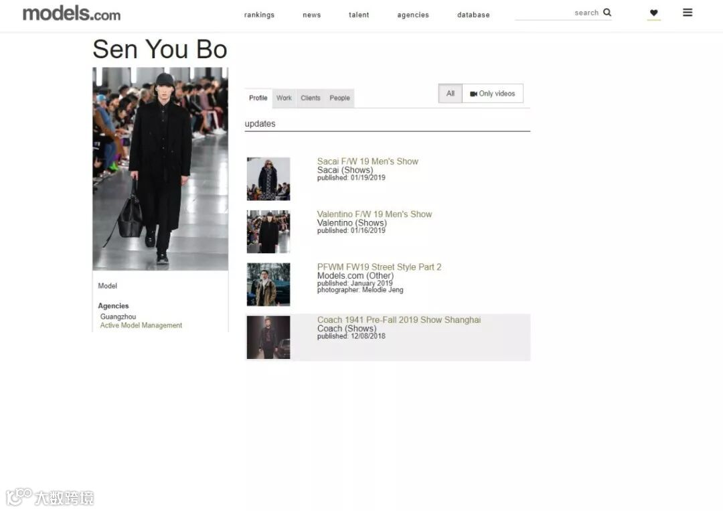
Task: Open the Valentino F/W 19 Men's Show link
Action: point(374,214)
